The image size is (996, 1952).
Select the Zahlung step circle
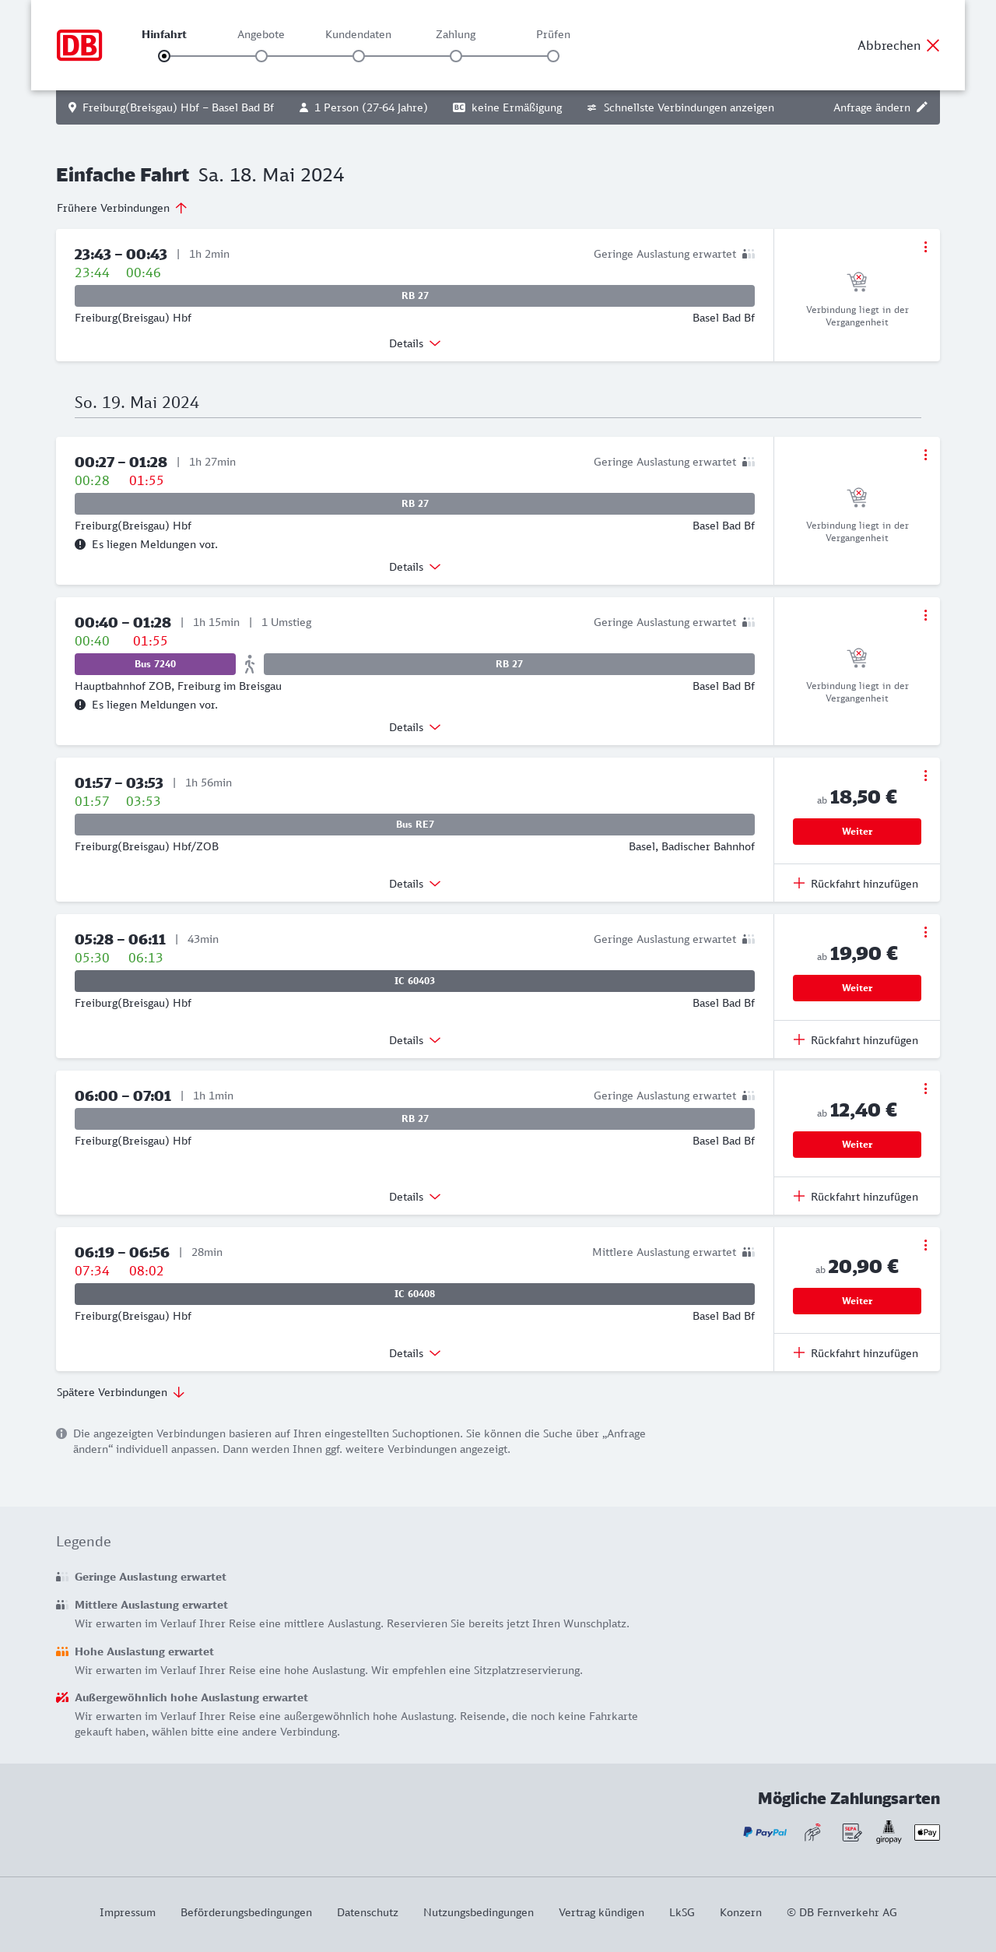point(456,56)
